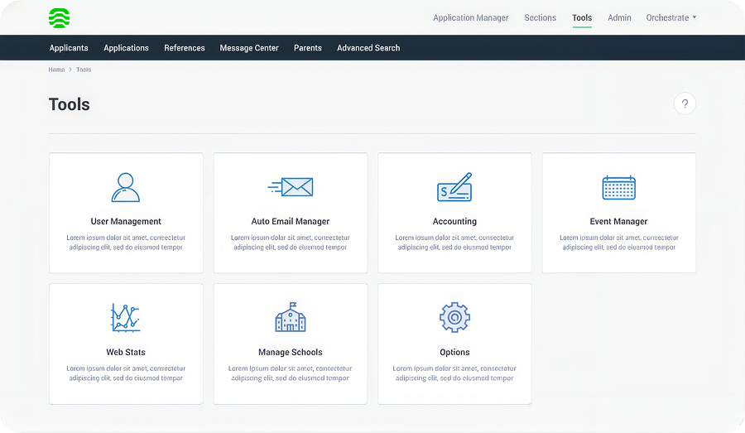The width and height of the screenshot is (745, 433).
Task: Click the Web Stats chart icon
Action: click(126, 317)
